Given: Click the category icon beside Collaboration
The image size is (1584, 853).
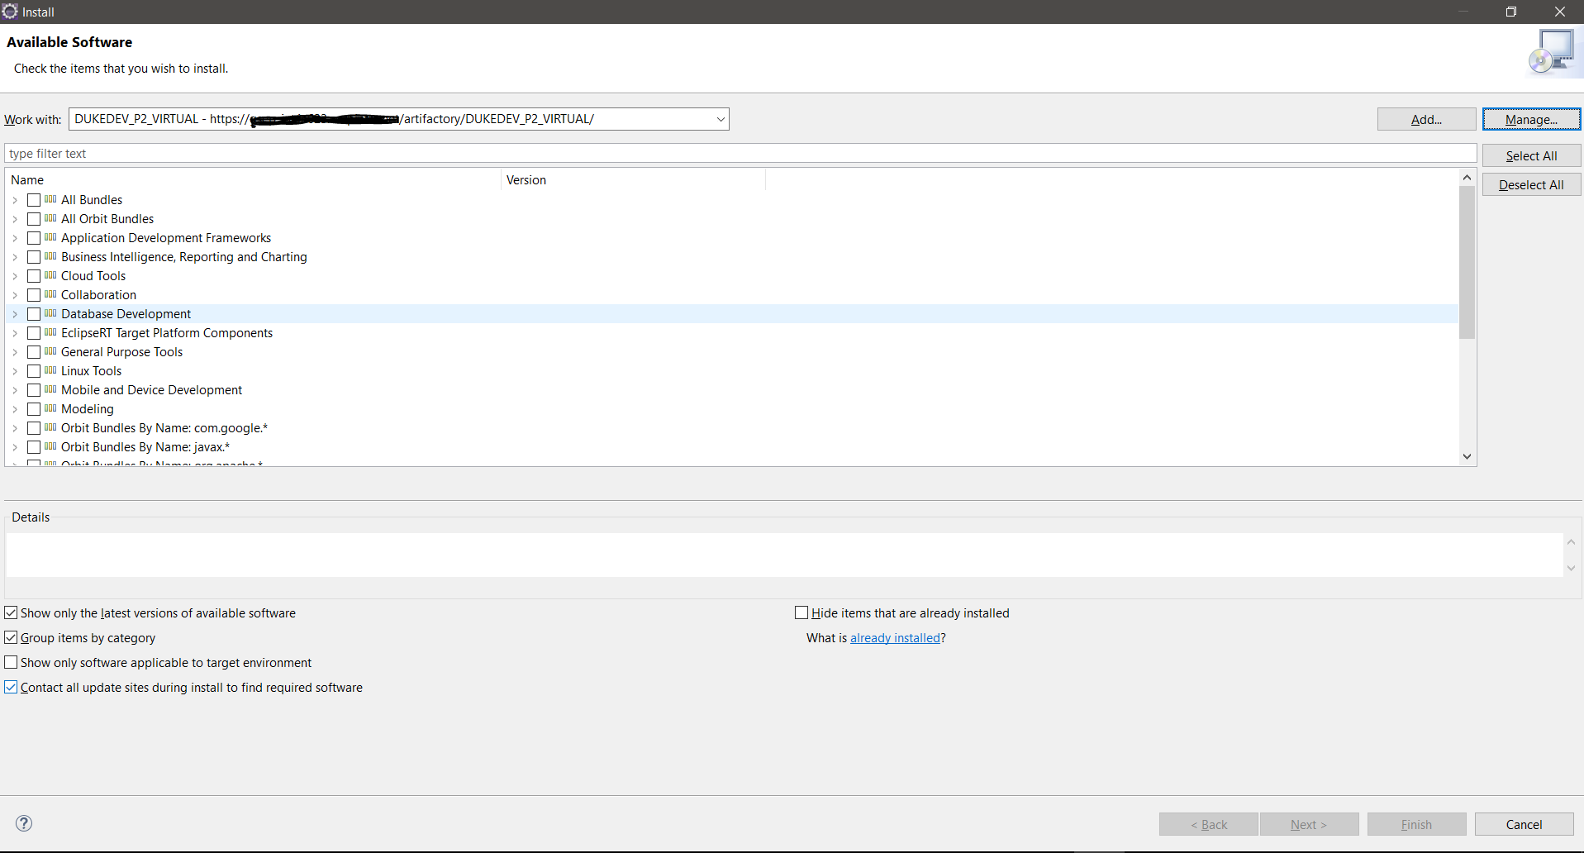Looking at the screenshot, I should (50, 294).
